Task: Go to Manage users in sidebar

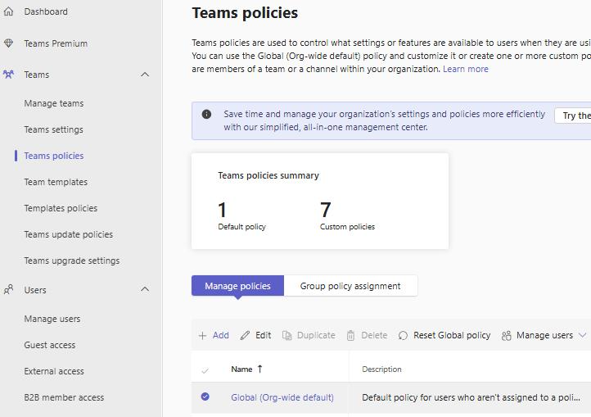Action: click(52, 319)
